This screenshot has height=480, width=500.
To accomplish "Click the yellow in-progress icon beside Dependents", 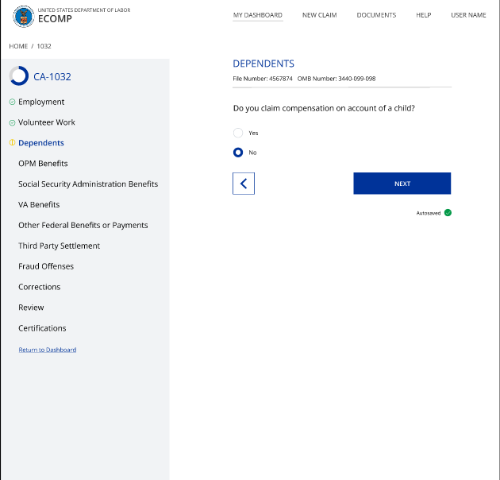I will click(x=12, y=142).
